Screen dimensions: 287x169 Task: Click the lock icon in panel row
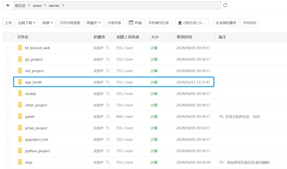(x=108, y=116)
